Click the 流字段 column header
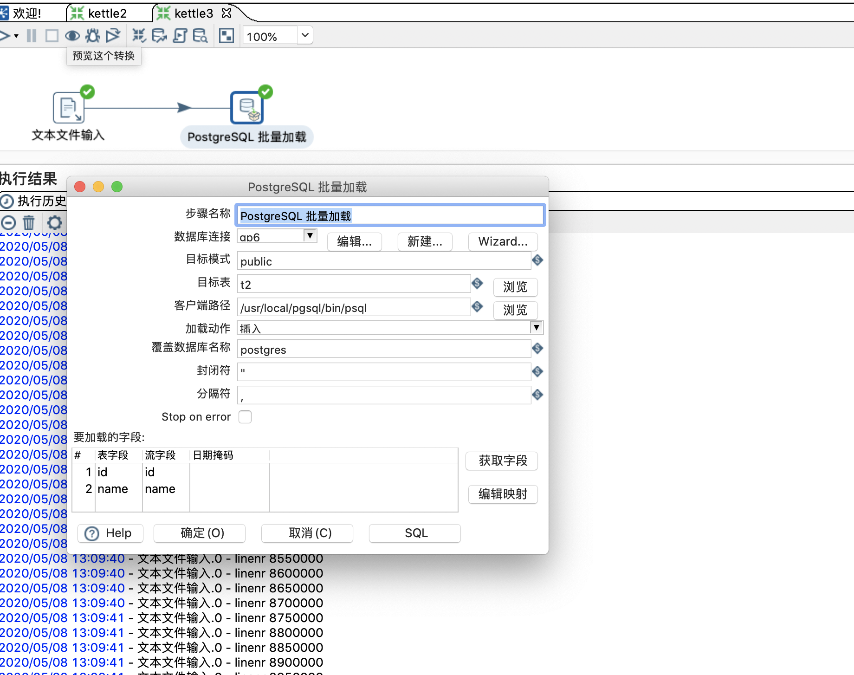Image resolution: width=854 pixels, height=675 pixels. coord(166,455)
